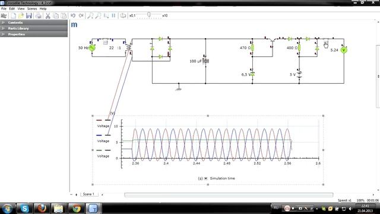The width and height of the screenshot is (380, 214).
Task: Click the leftmost crocodile toolbar icon
Action: point(4,16)
